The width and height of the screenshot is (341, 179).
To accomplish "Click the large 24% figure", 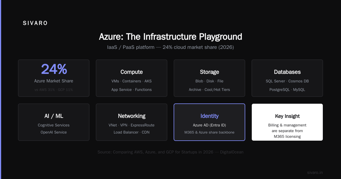I will [54, 69].
